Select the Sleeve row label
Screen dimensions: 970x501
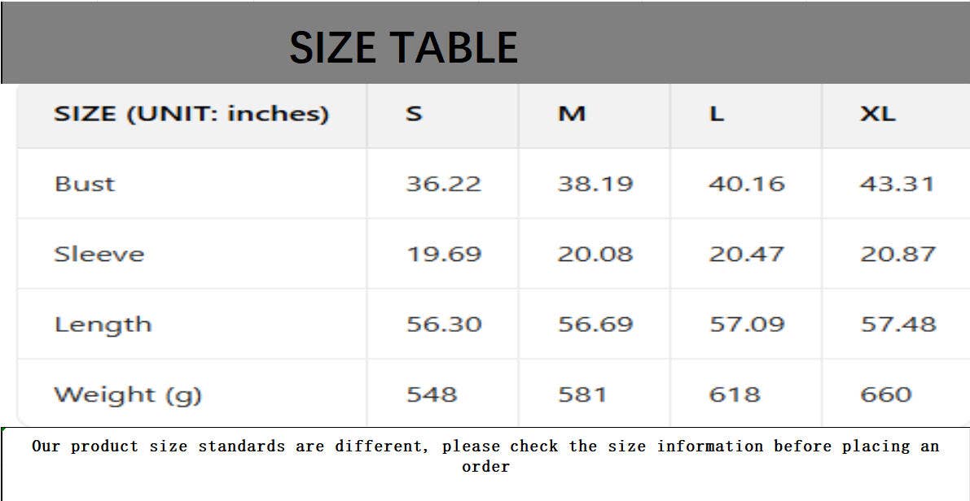tap(99, 255)
